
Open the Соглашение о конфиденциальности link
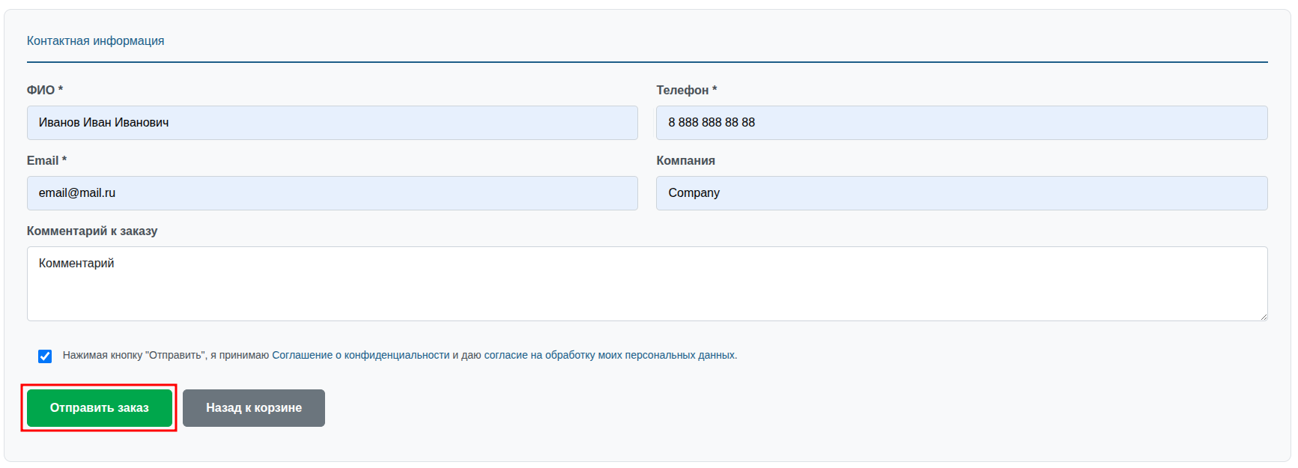click(x=360, y=355)
